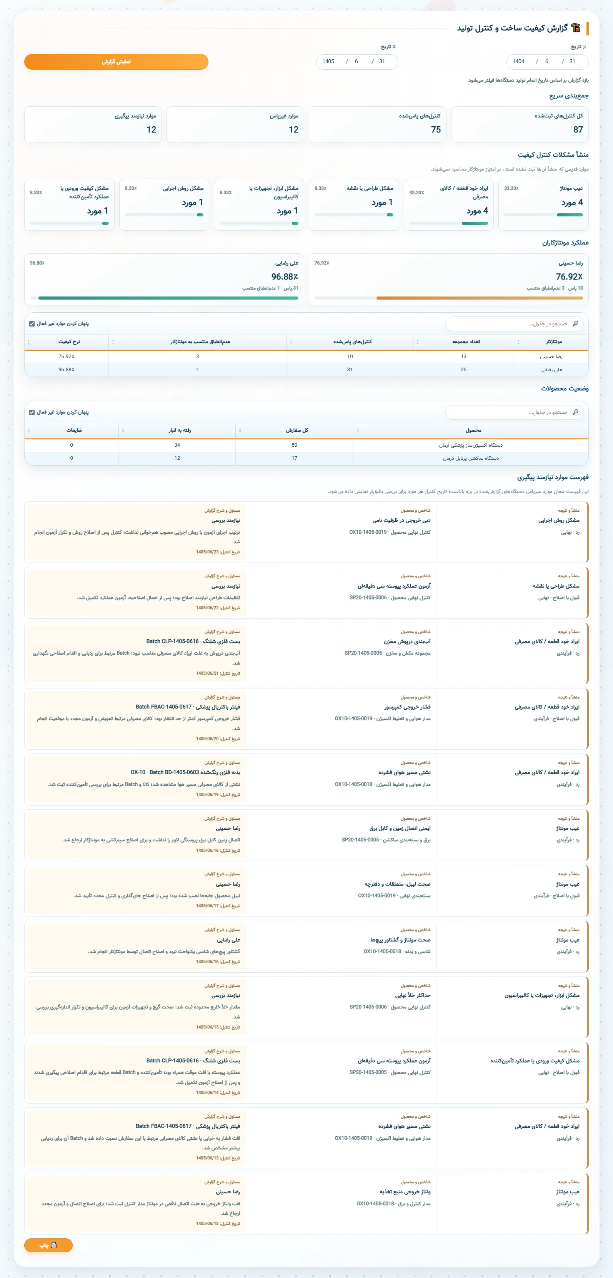
Task: Select علی رضایی row in assembler table
Action: tap(306, 370)
